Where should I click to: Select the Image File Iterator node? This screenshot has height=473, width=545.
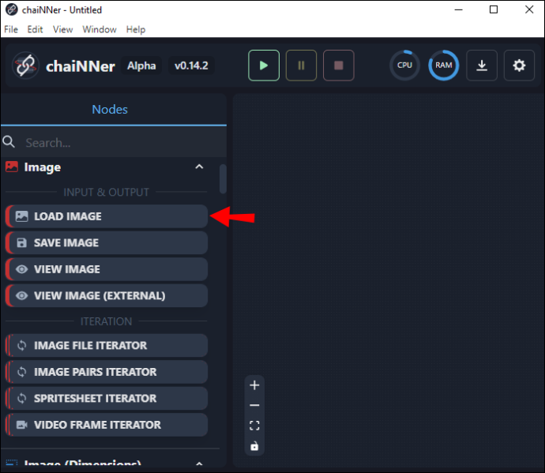click(x=107, y=345)
